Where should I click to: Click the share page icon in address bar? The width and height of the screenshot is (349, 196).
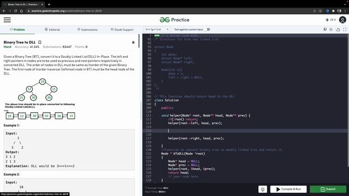314,11
